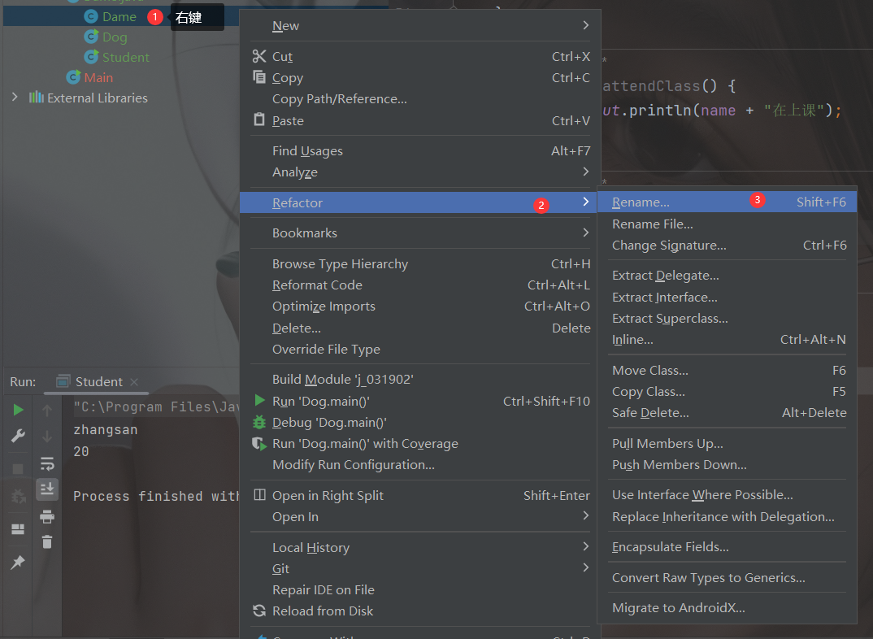The height and width of the screenshot is (639, 873).
Task: Click the 'Process finished' console line
Action: [x=156, y=496]
